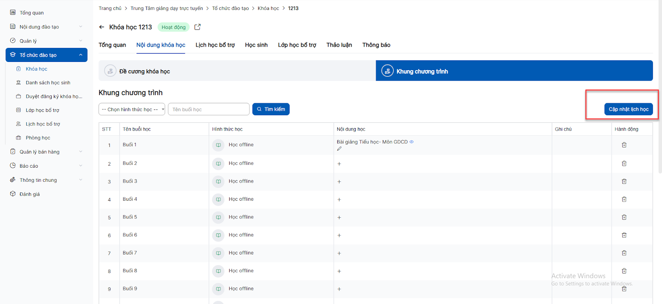The image size is (662, 304).
Task: Delete Buổi 3 using its trash icon
Action: [x=624, y=181]
